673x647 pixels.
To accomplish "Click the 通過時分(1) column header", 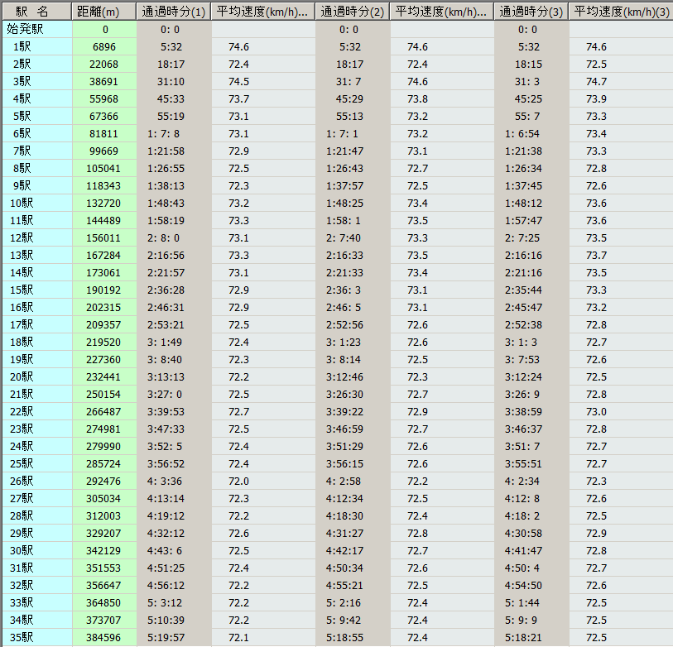I will pyautogui.click(x=174, y=12).
